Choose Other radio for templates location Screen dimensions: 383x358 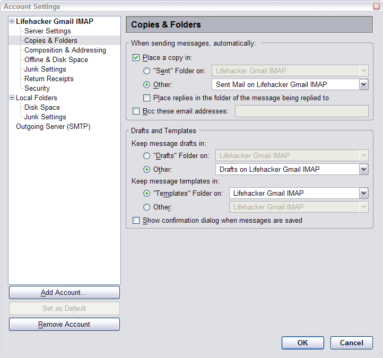pyautogui.click(x=146, y=207)
